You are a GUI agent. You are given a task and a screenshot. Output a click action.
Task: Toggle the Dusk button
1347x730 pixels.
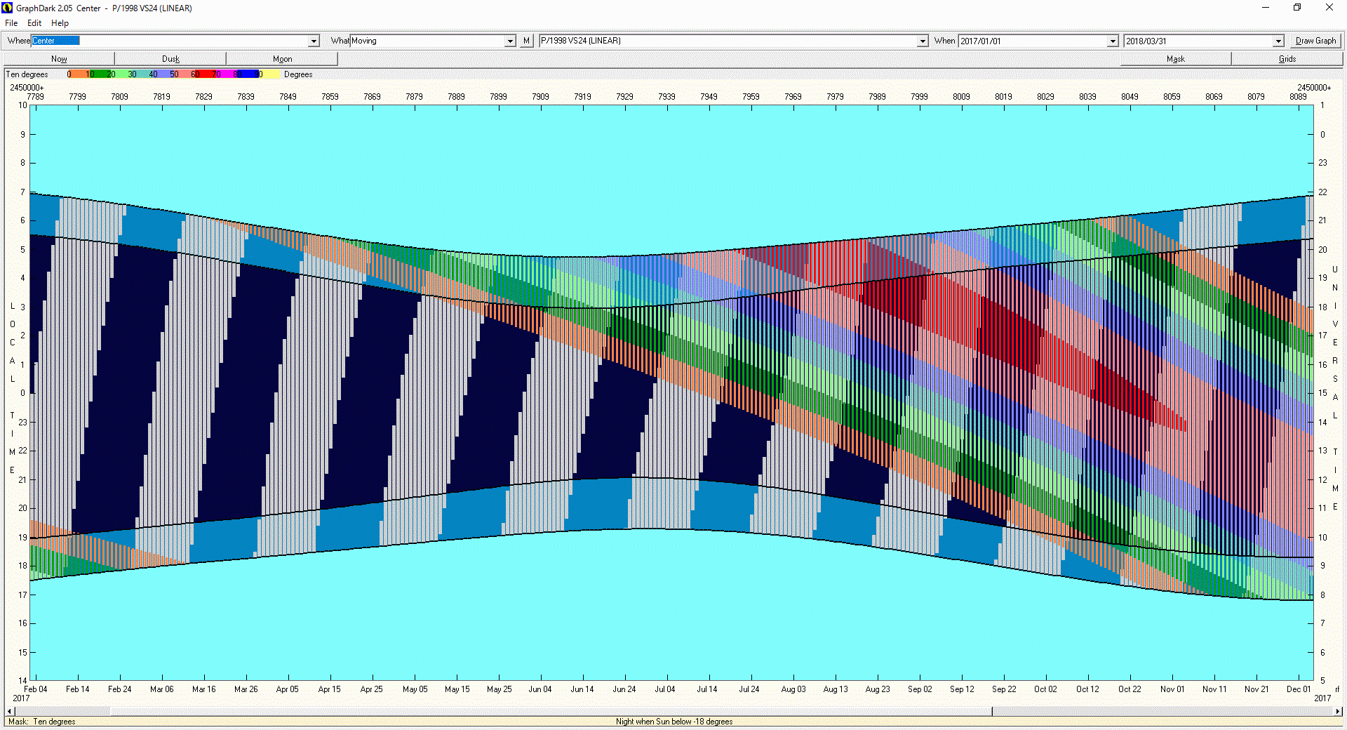click(170, 59)
